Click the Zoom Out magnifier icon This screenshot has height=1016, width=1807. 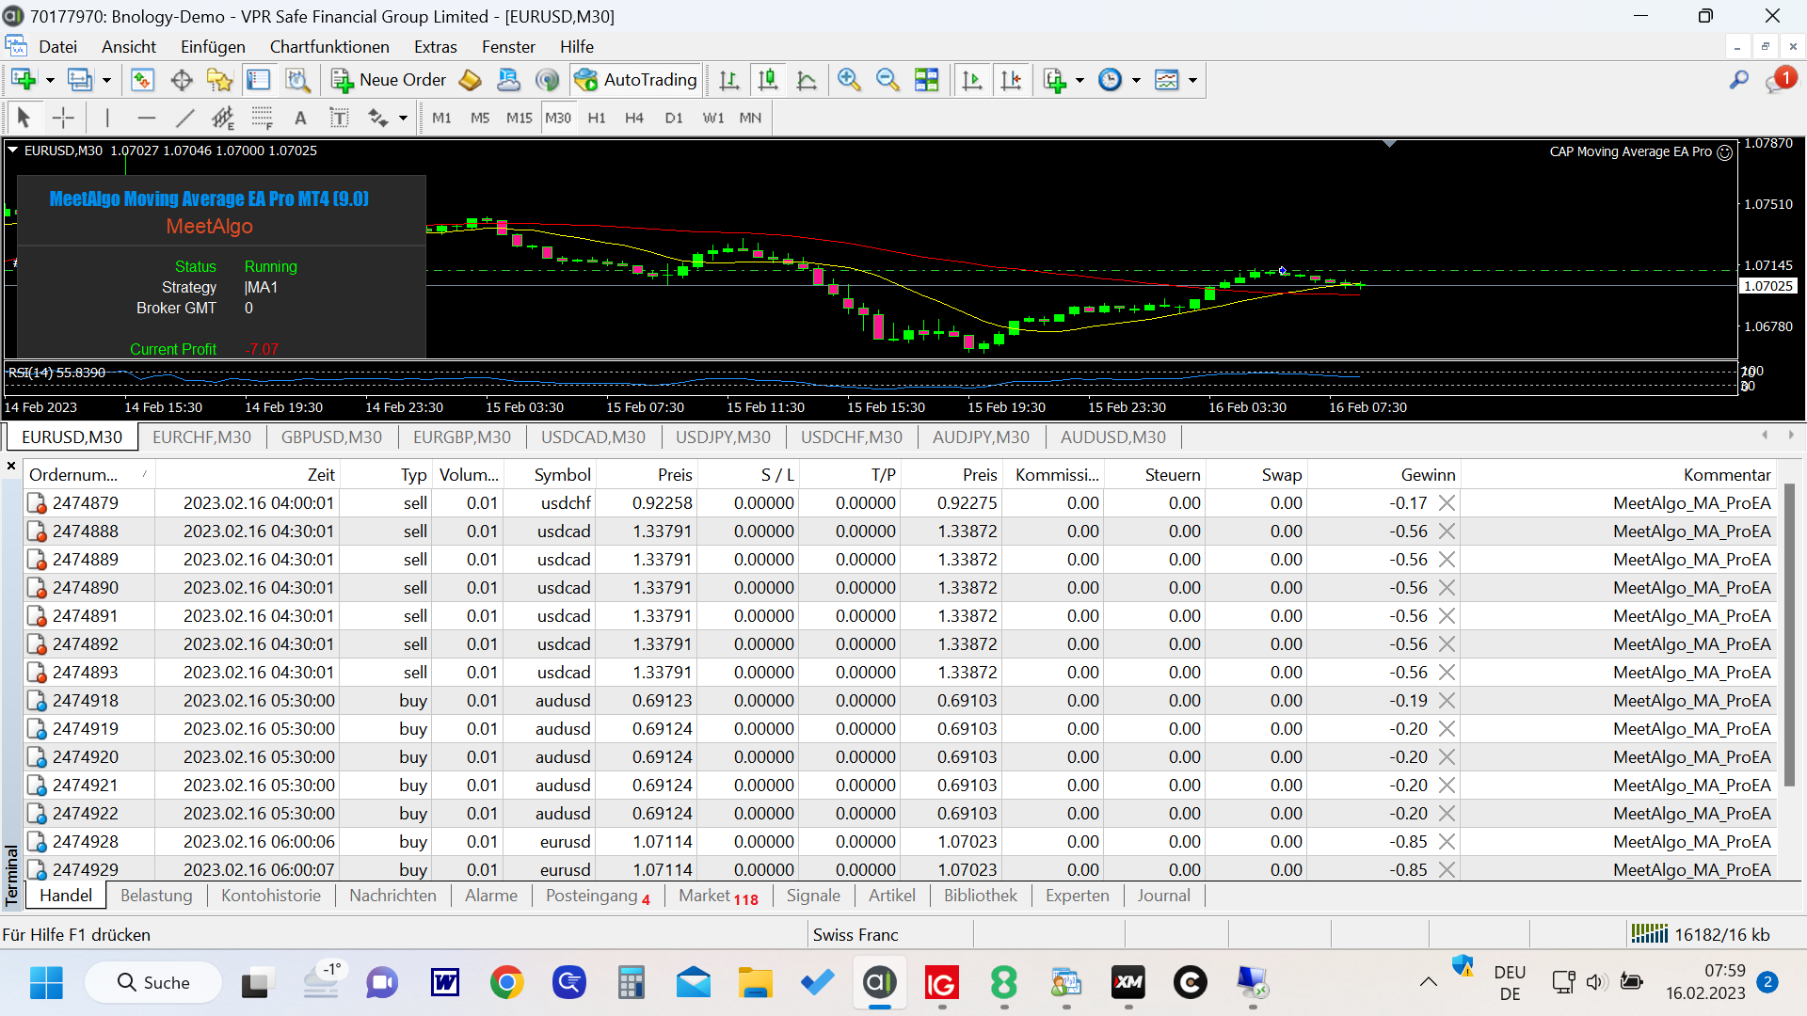pyautogui.click(x=887, y=80)
